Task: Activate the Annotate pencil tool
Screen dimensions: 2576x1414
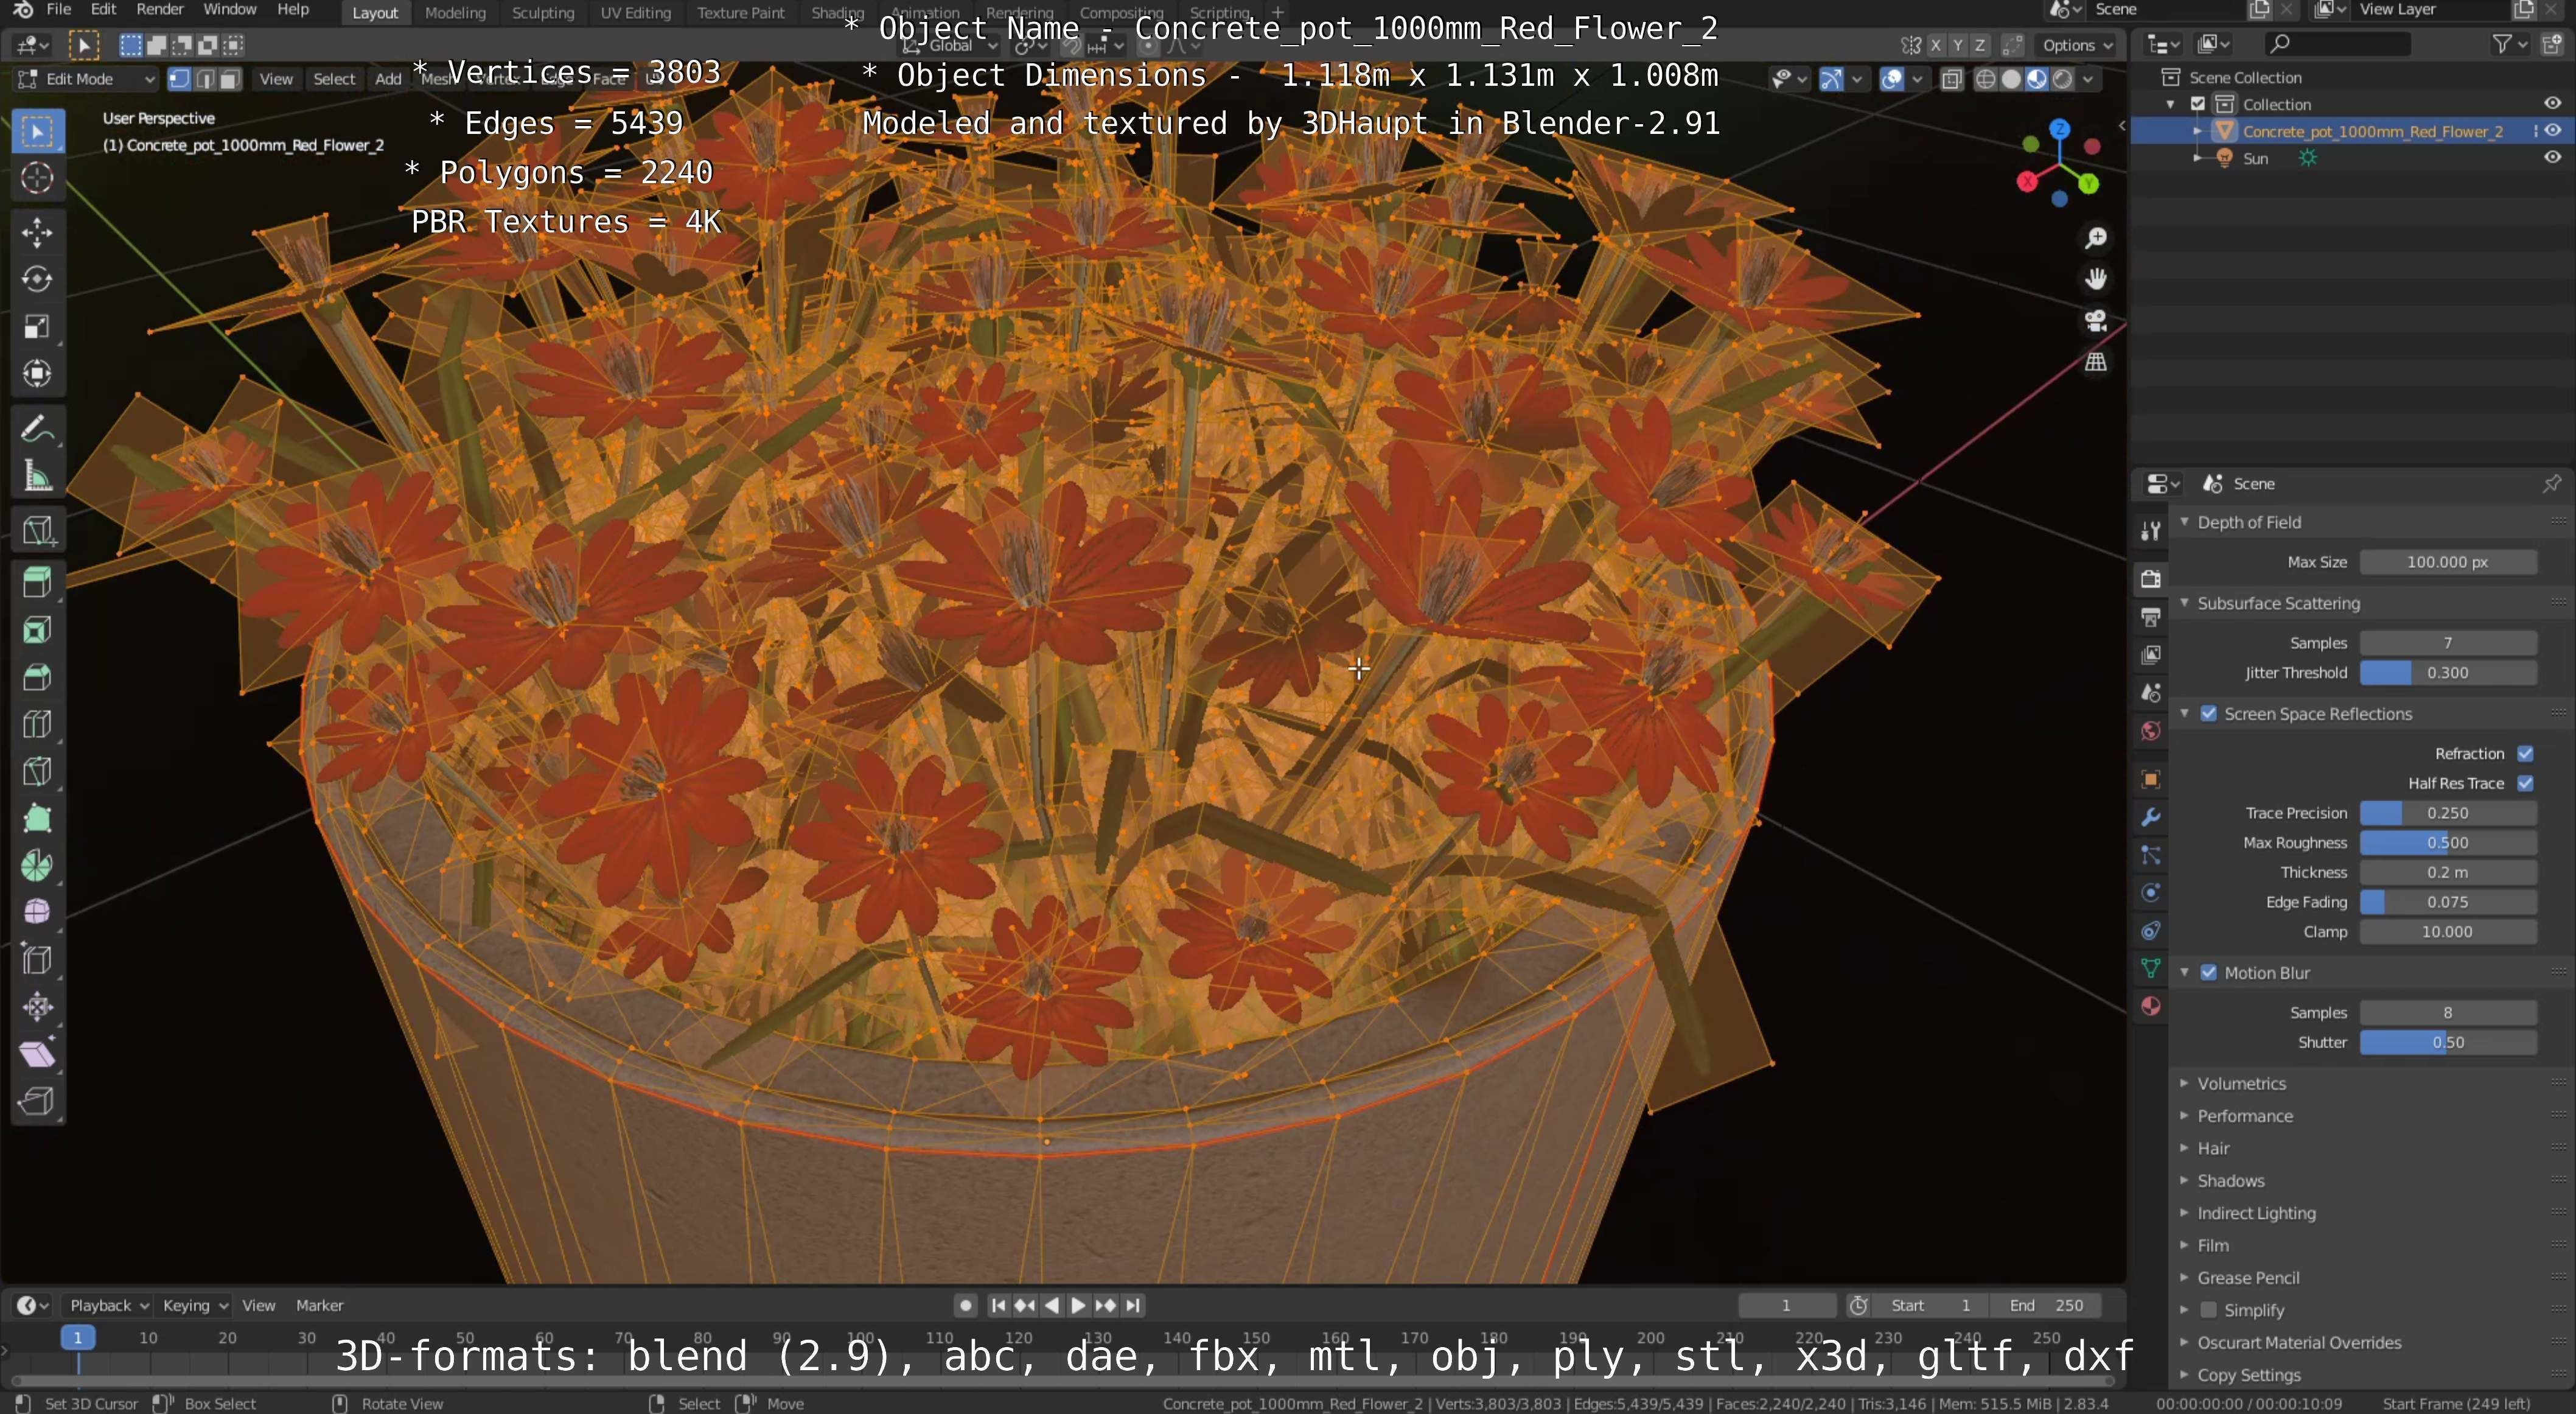Action: pyautogui.click(x=37, y=429)
